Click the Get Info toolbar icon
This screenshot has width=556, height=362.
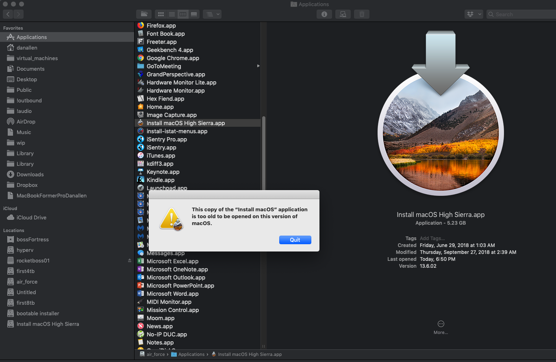[324, 14]
